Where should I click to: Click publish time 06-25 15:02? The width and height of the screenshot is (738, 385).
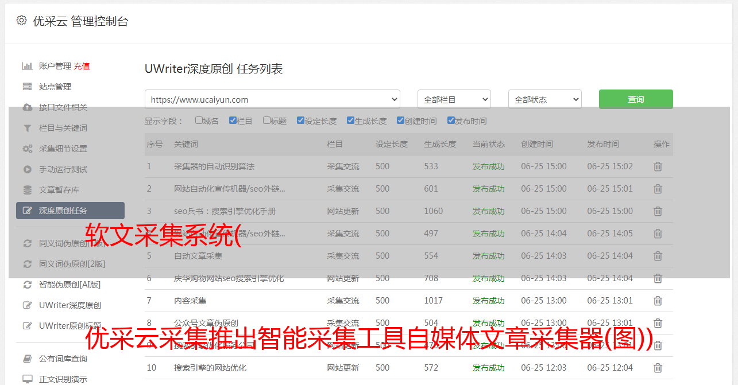(x=610, y=166)
